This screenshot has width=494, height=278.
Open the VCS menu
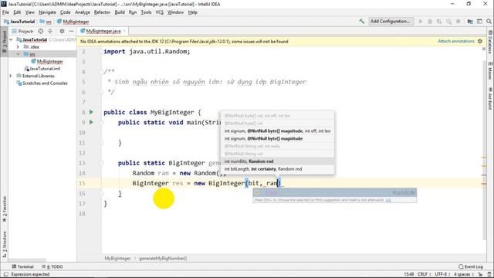coord(160,12)
